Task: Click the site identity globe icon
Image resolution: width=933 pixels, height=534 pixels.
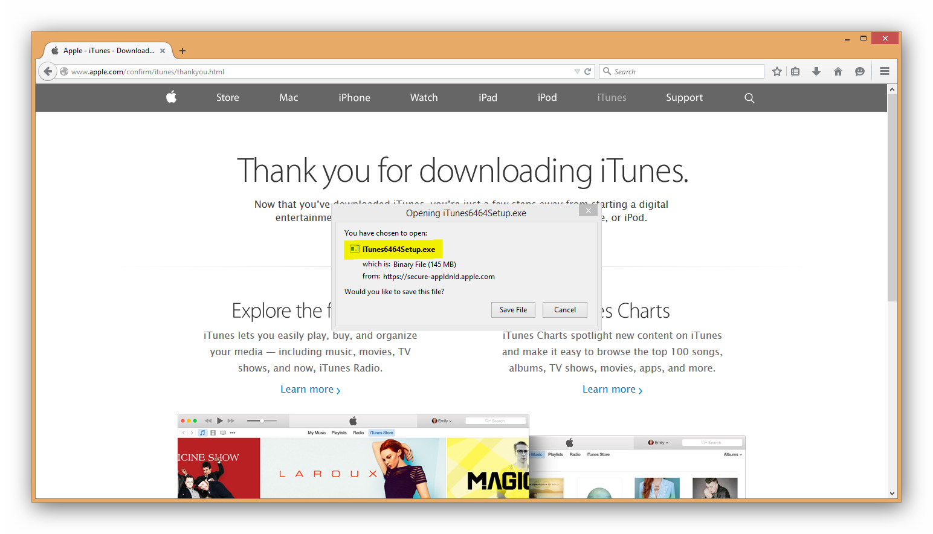Action: click(x=64, y=71)
